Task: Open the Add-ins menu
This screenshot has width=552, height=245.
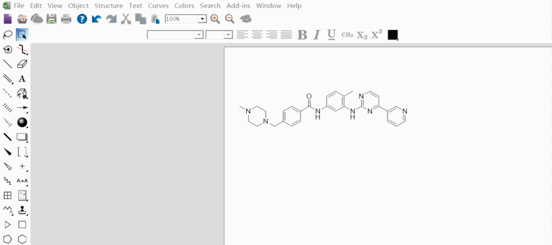Action: click(x=238, y=6)
